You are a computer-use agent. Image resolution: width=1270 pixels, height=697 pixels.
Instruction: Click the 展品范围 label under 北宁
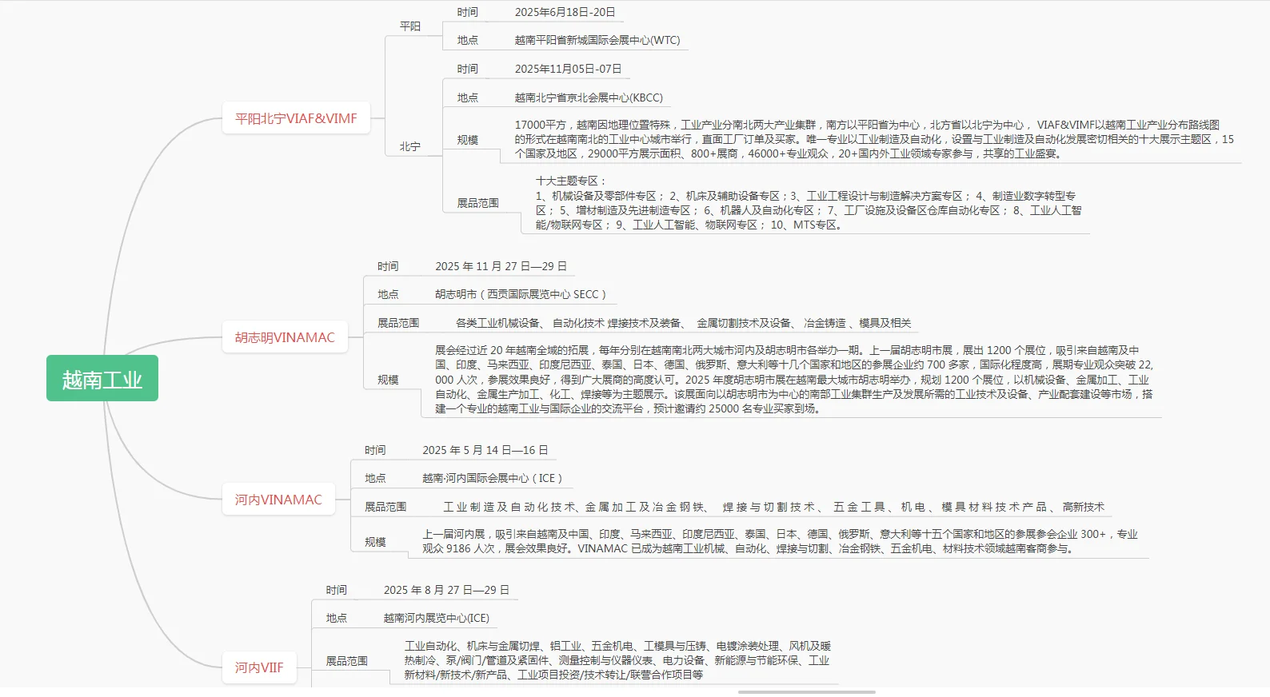tap(478, 203)
